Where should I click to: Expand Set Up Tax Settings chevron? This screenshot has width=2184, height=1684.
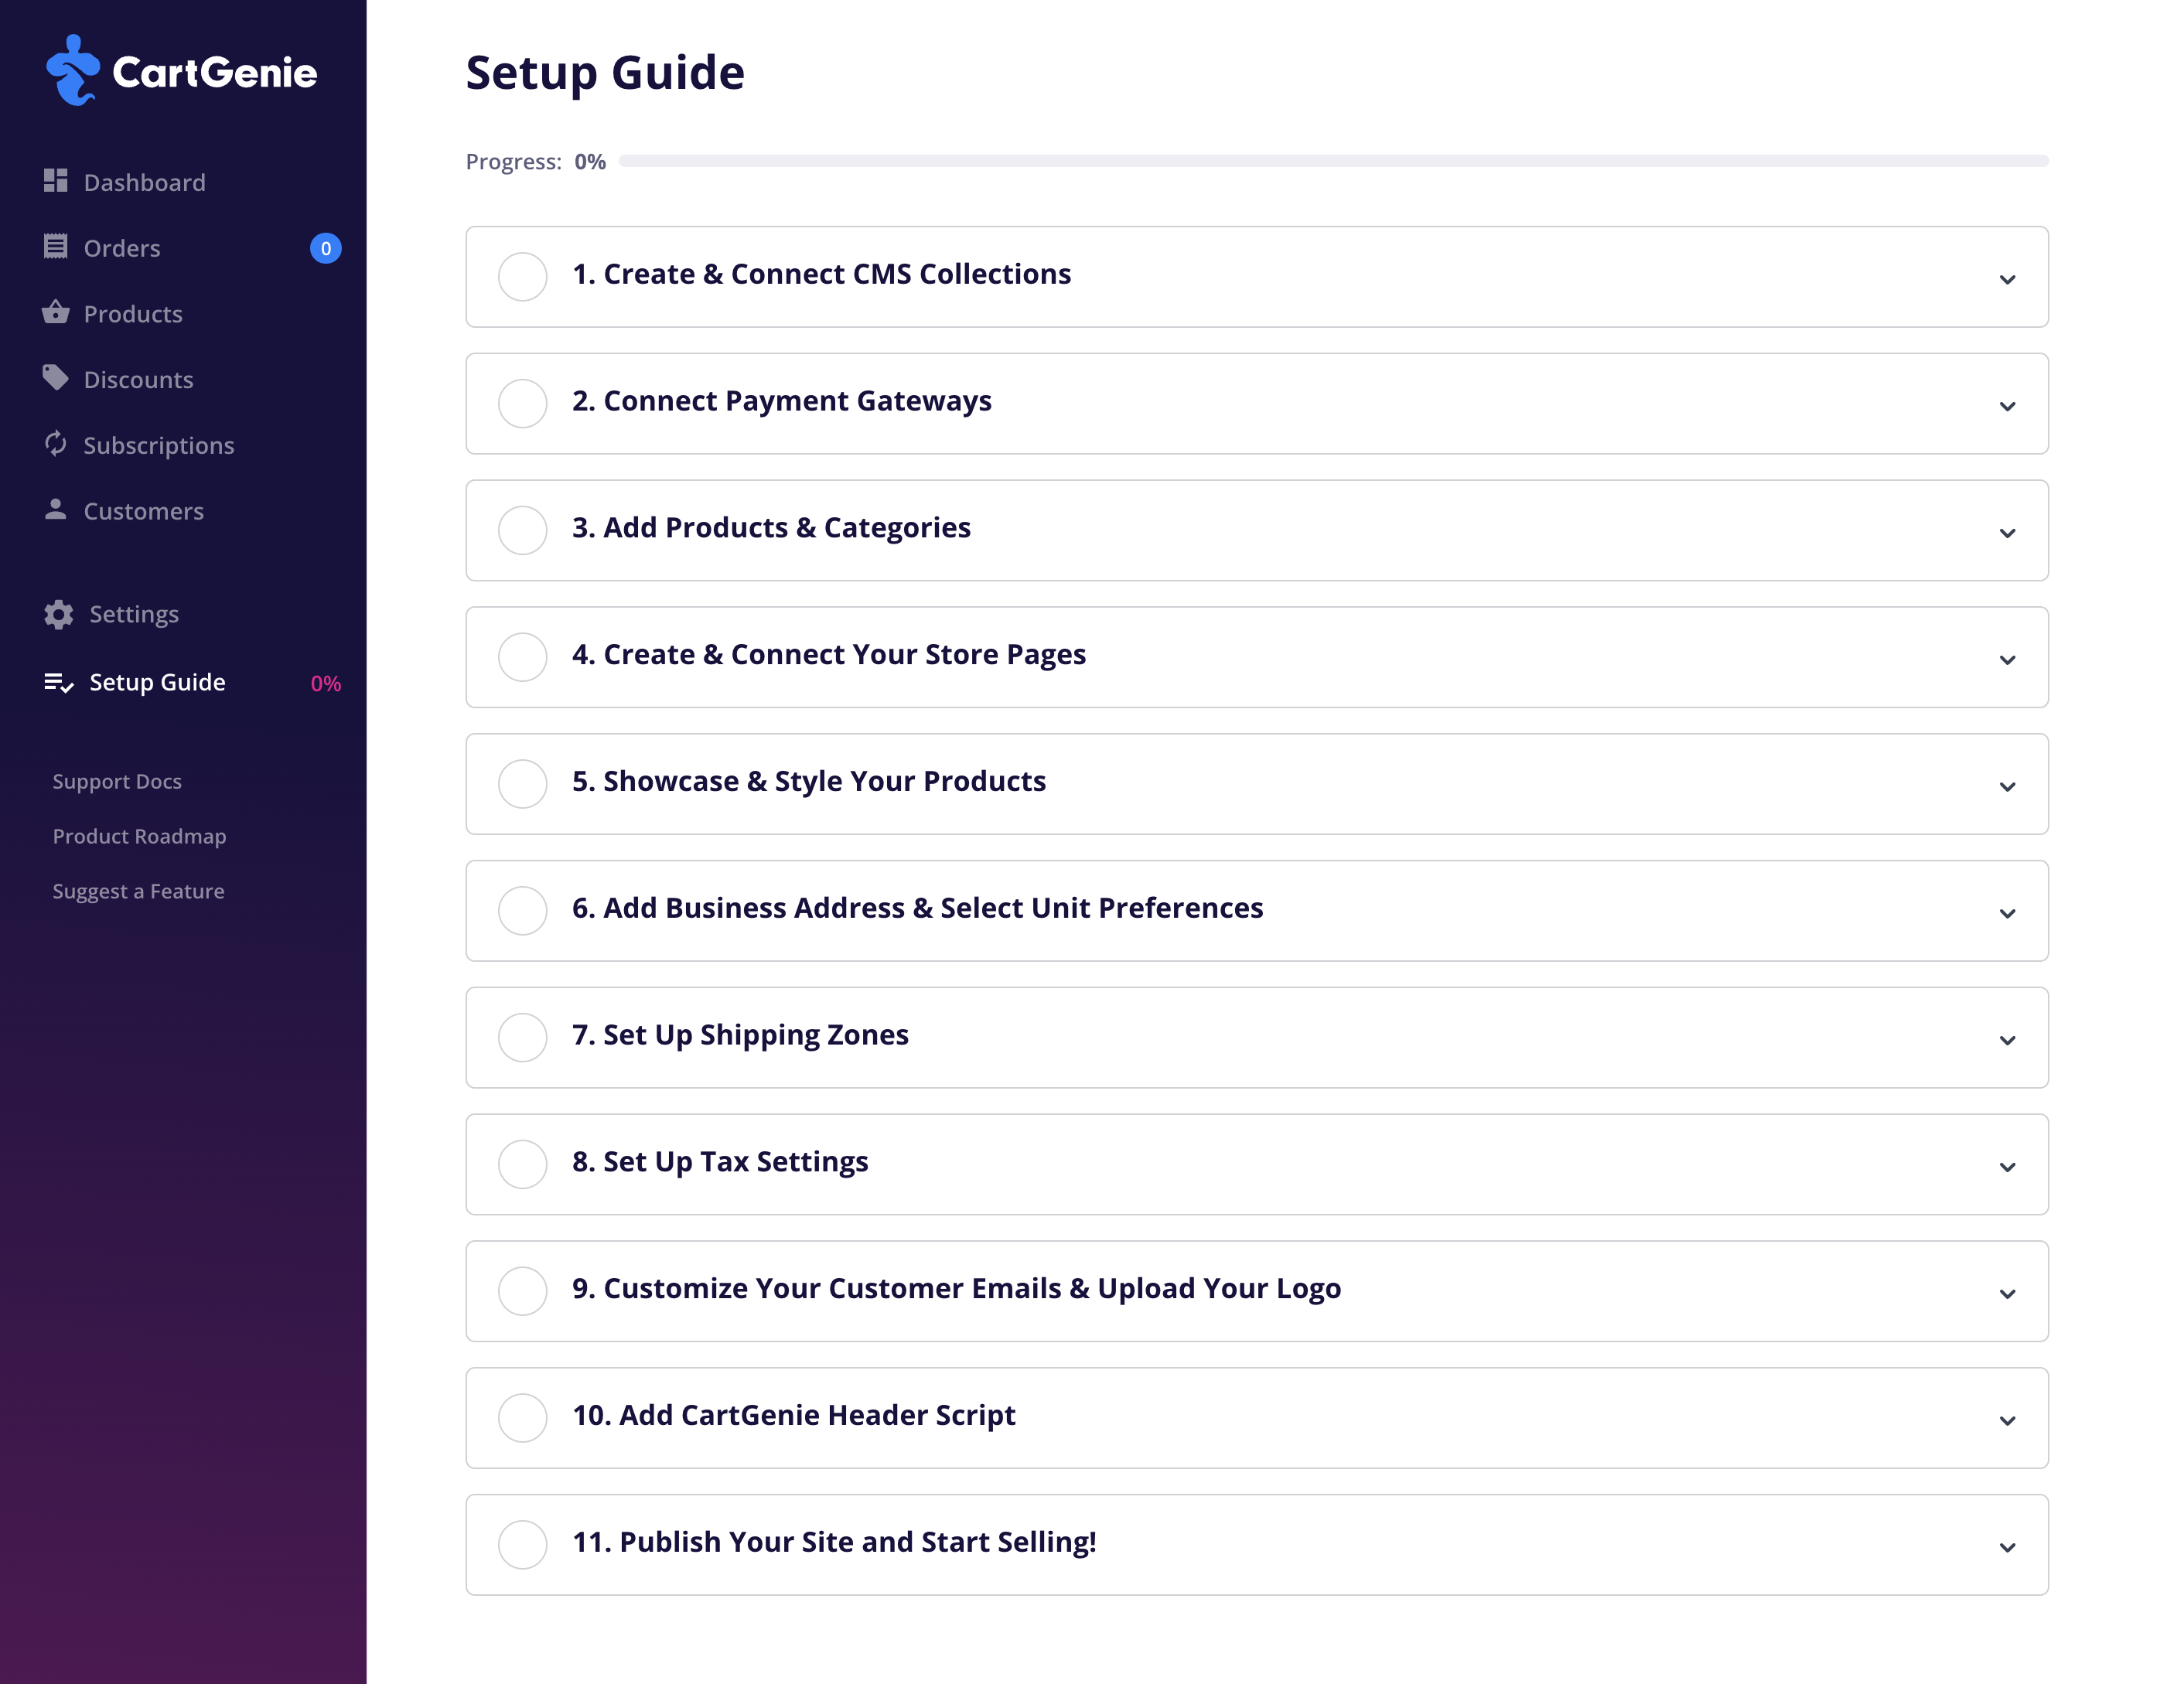2007,1168
